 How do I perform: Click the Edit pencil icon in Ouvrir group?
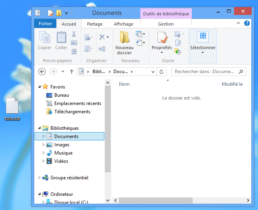tap(178, 43)
